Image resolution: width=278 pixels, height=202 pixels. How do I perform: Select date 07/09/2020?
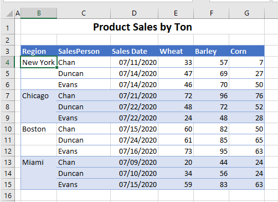[134, 162]
